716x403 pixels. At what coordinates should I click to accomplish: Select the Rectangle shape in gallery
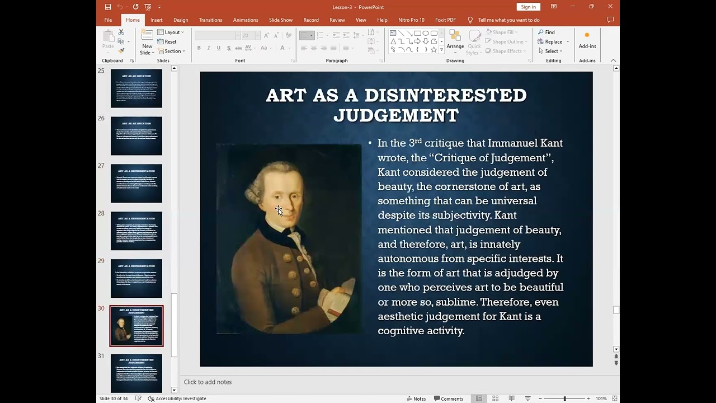[417, 33]
